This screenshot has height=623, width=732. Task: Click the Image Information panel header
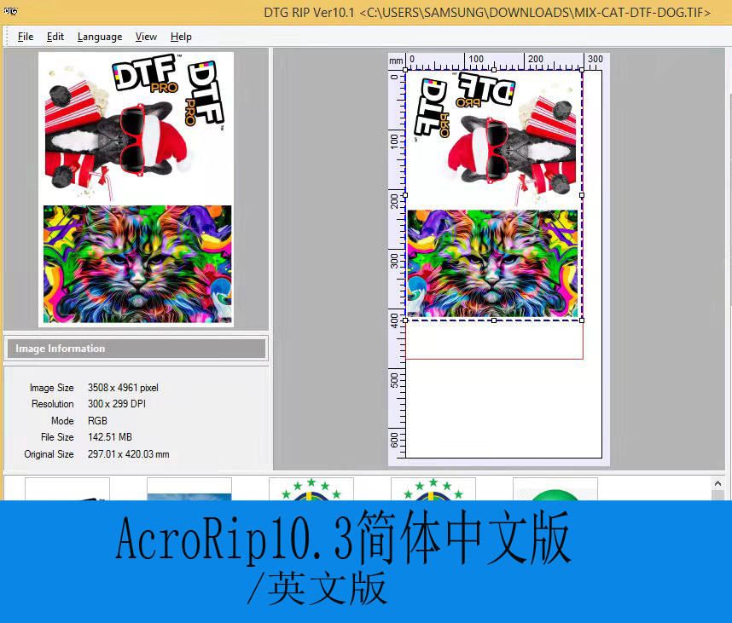[x=137, y=348]
